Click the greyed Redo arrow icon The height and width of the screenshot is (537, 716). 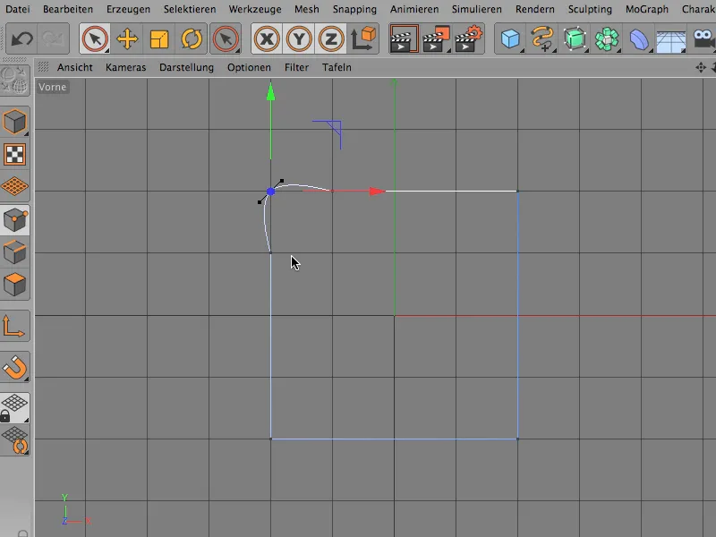click(53, 38)
